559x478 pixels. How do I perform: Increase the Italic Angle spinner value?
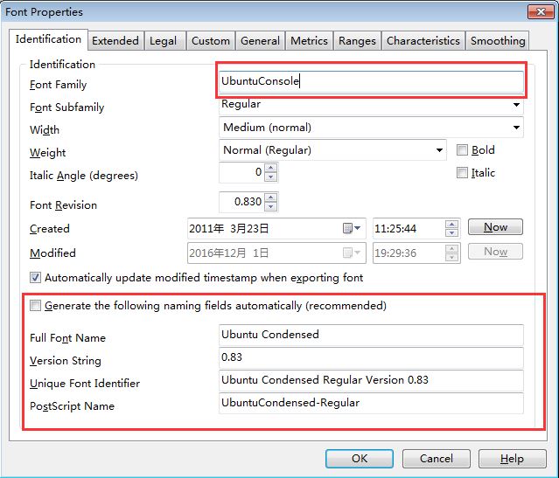(x=270, y=168)
